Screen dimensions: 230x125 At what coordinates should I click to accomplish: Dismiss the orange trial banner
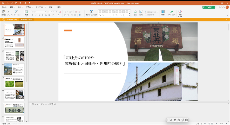coord(227,20)
